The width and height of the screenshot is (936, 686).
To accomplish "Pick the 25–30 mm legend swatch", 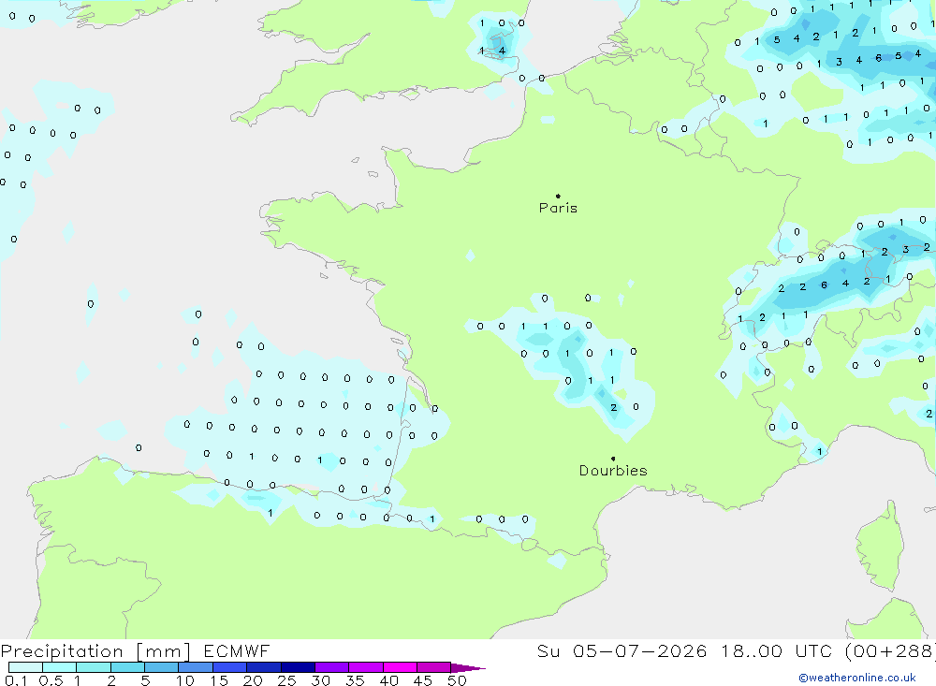I will (298, 667).
